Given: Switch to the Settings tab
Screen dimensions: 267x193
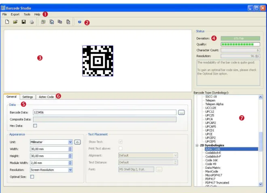Looking at the screenshot, I should coord(28,97).
